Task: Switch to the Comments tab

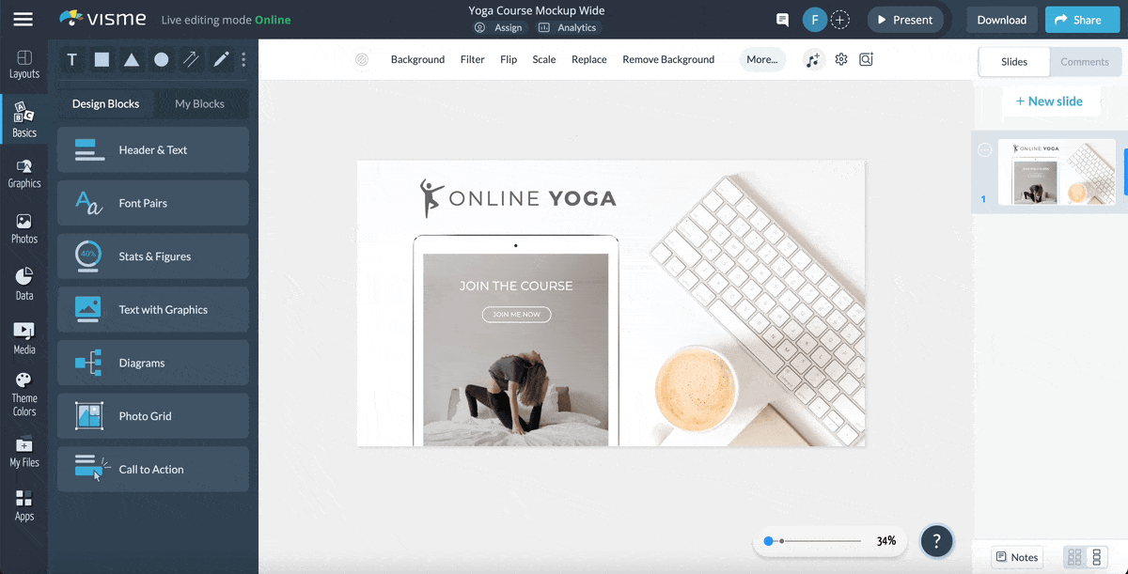Action: [x=1085, y=61]
